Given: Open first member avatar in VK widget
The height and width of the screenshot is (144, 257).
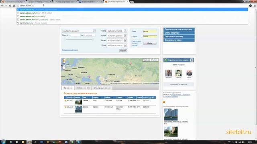Looking at the screenshot, I should coord(169,73).
